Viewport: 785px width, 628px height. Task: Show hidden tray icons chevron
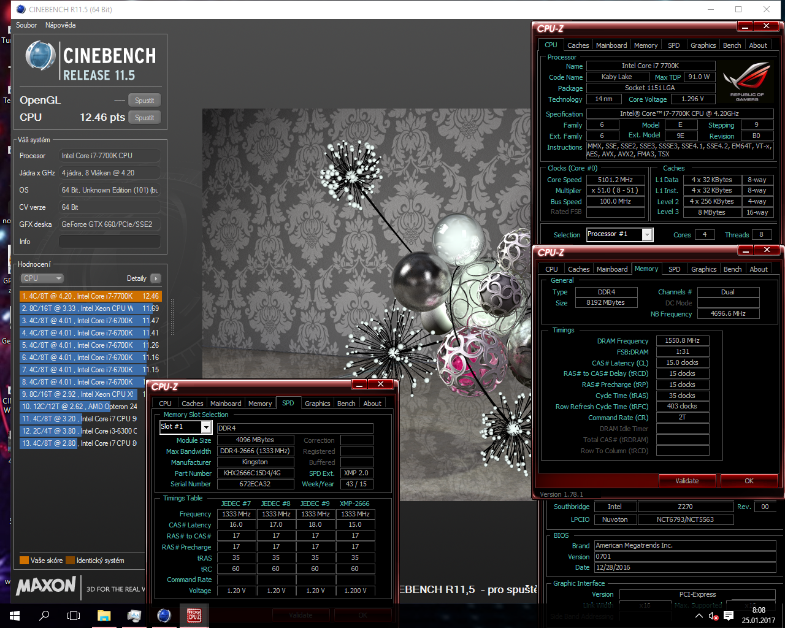(x=699, y=615)
